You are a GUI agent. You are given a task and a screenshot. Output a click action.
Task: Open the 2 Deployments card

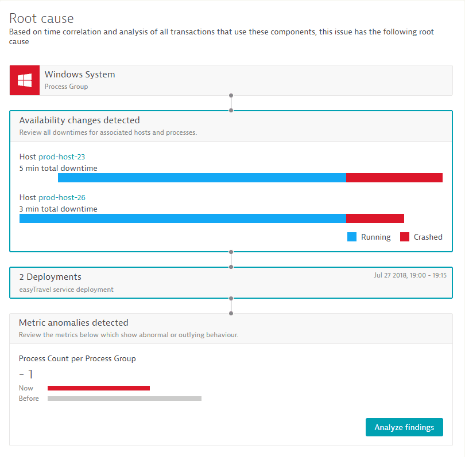[231, 283]
